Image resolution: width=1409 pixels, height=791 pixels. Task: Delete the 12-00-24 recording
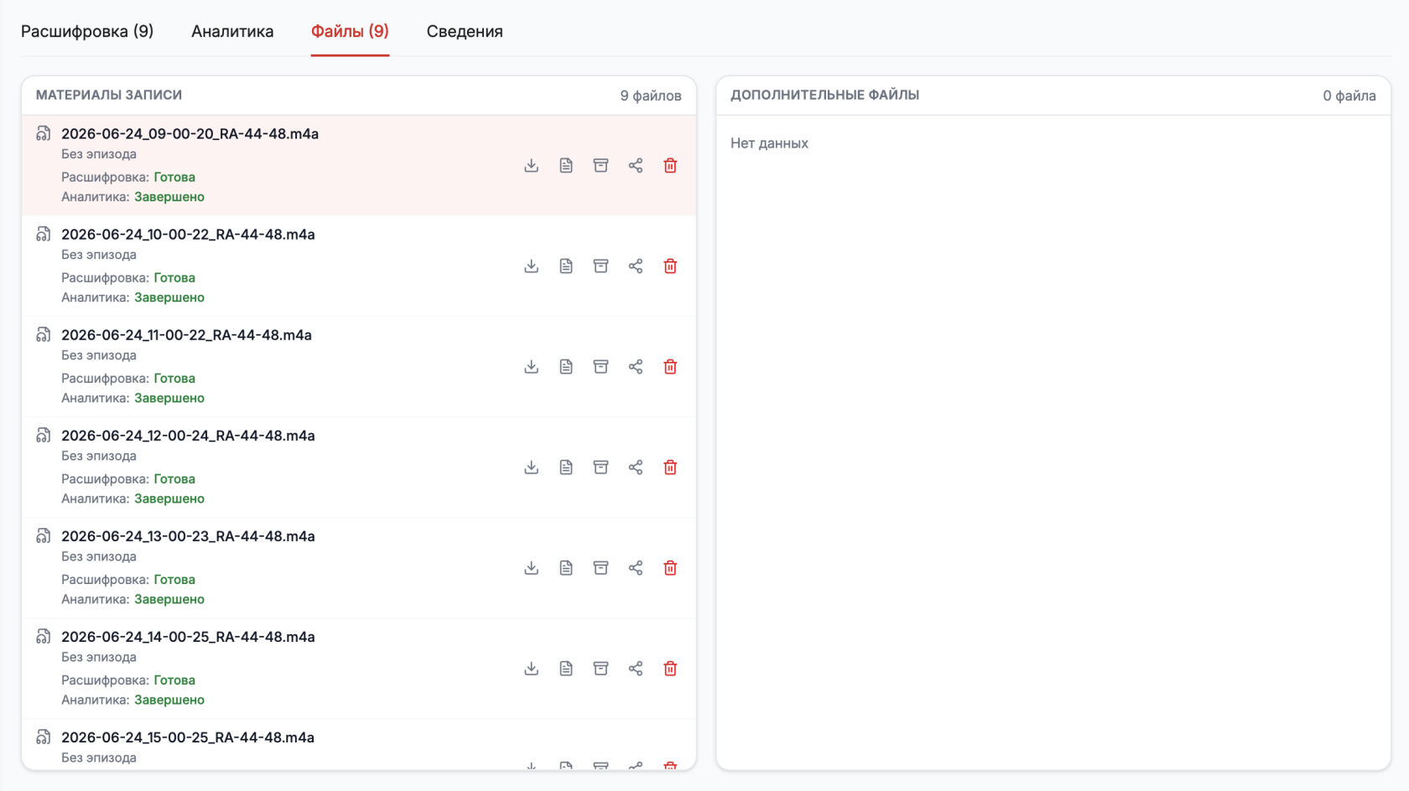coord(670,467)
